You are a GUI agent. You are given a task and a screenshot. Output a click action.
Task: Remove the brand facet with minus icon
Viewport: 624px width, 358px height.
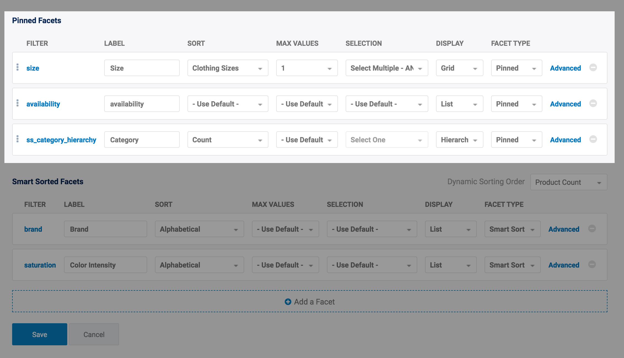tap(592, 229)
